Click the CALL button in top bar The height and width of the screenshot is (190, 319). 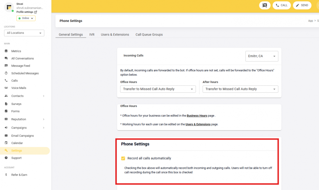pos(282,5)
